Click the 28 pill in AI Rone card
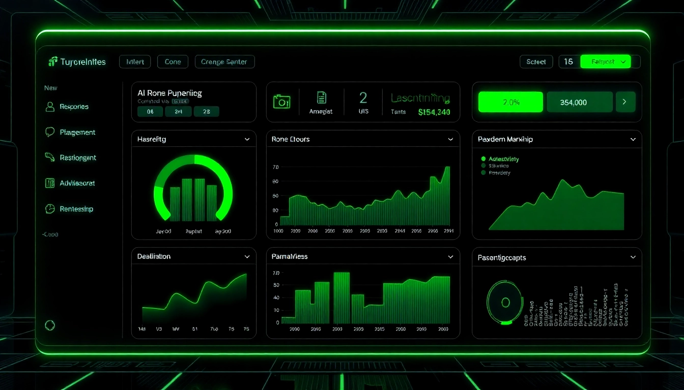Image resolution: width=684 pixels, height=390 pixels. click(207, 112)
